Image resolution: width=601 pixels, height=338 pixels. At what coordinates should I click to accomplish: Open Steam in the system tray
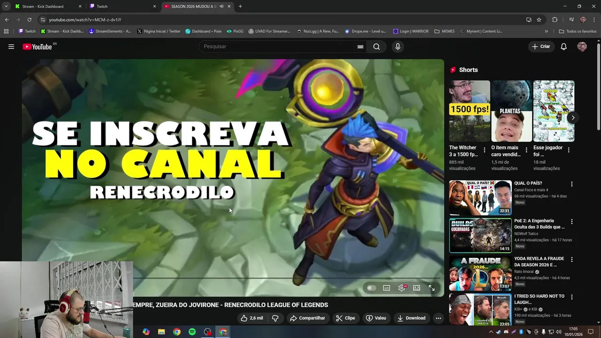tap(498, 332)
